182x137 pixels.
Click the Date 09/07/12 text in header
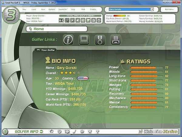(x=33, y=19)
